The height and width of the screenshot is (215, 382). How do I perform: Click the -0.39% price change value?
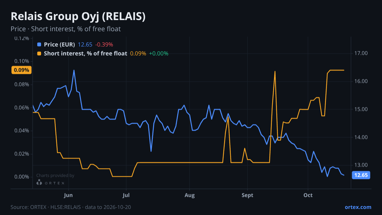(x=104, y=45)
